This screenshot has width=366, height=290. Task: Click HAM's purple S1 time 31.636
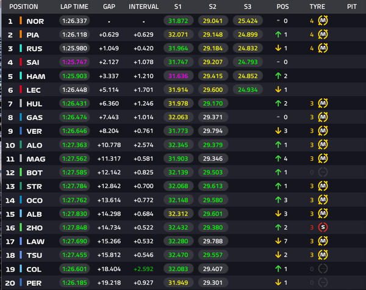click(178, 76)
